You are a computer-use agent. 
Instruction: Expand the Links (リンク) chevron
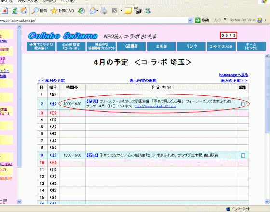pos(225,19)
